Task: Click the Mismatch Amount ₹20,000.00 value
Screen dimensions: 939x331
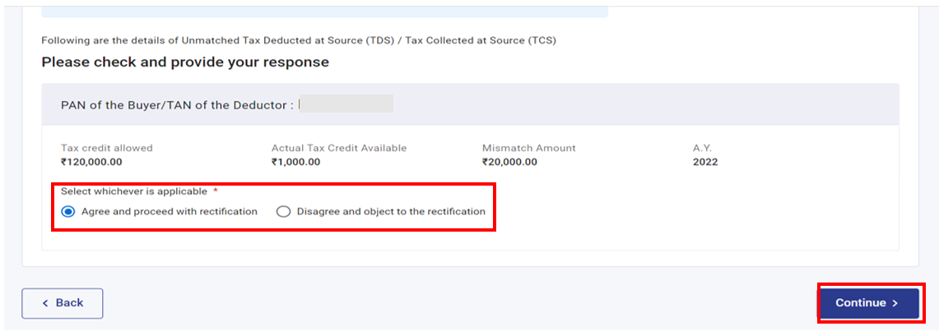Action: [x=509, y=162]
